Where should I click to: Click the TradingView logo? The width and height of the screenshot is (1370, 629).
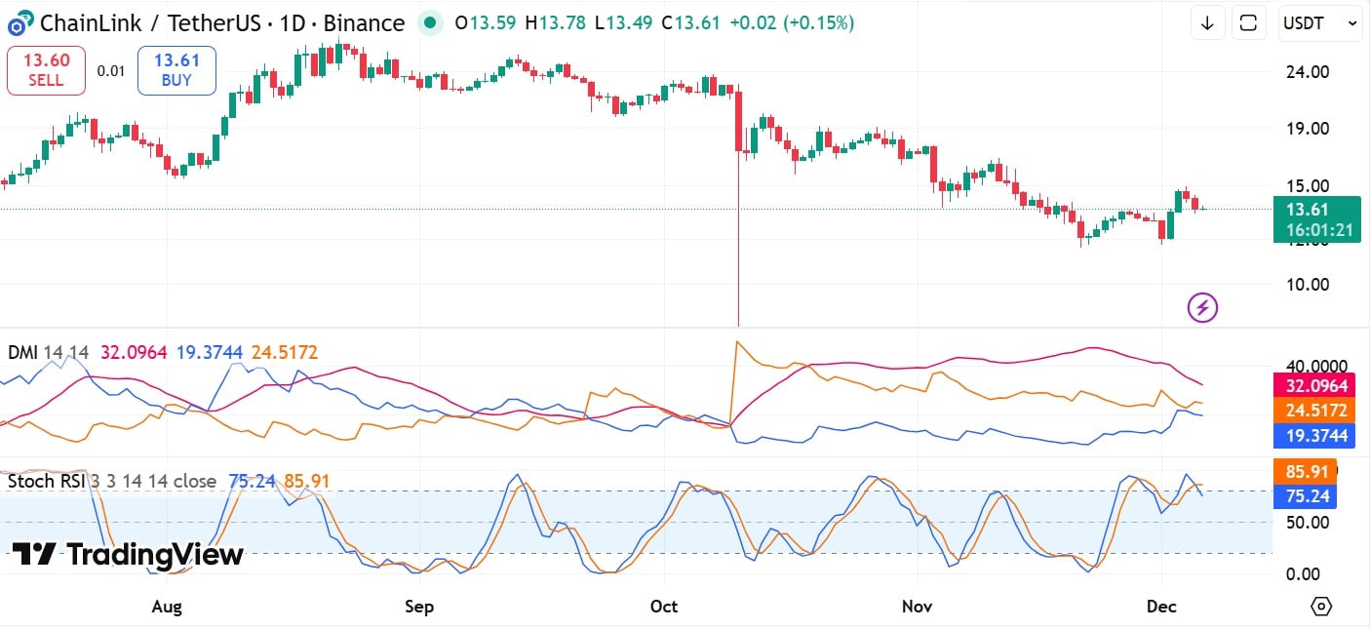pos(128,555)
